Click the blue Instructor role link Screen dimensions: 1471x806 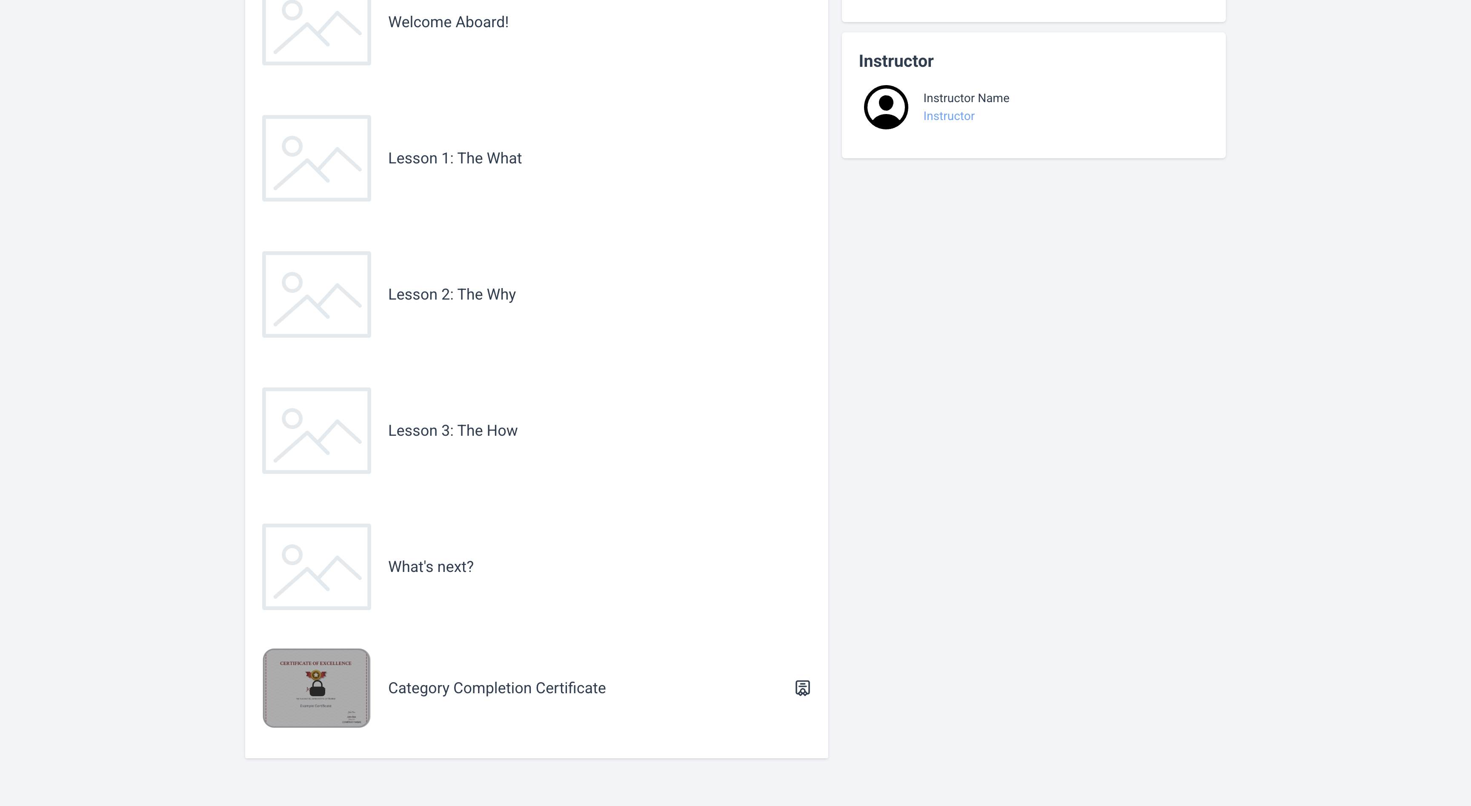pyautogui.click(x=948, y=116)
